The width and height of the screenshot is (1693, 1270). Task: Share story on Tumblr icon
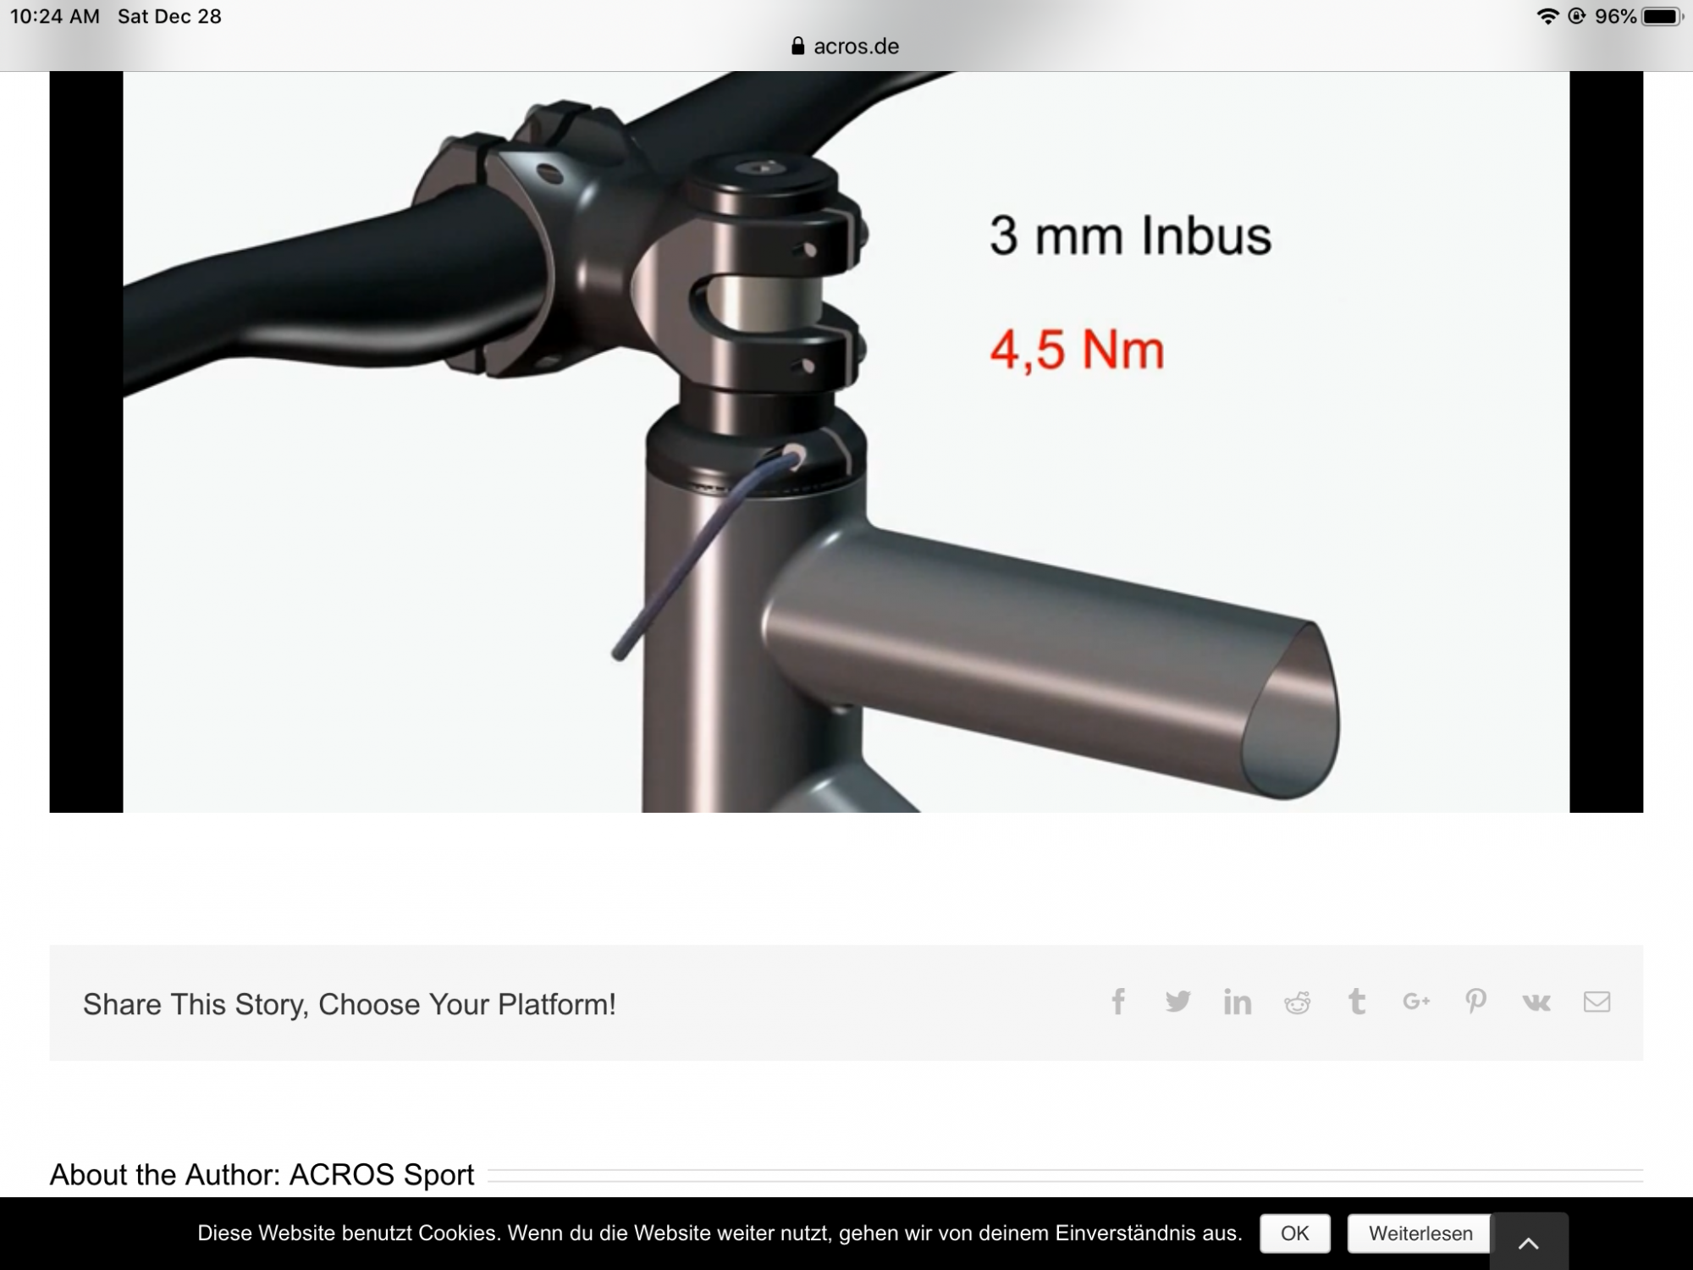[1357, 1002]
